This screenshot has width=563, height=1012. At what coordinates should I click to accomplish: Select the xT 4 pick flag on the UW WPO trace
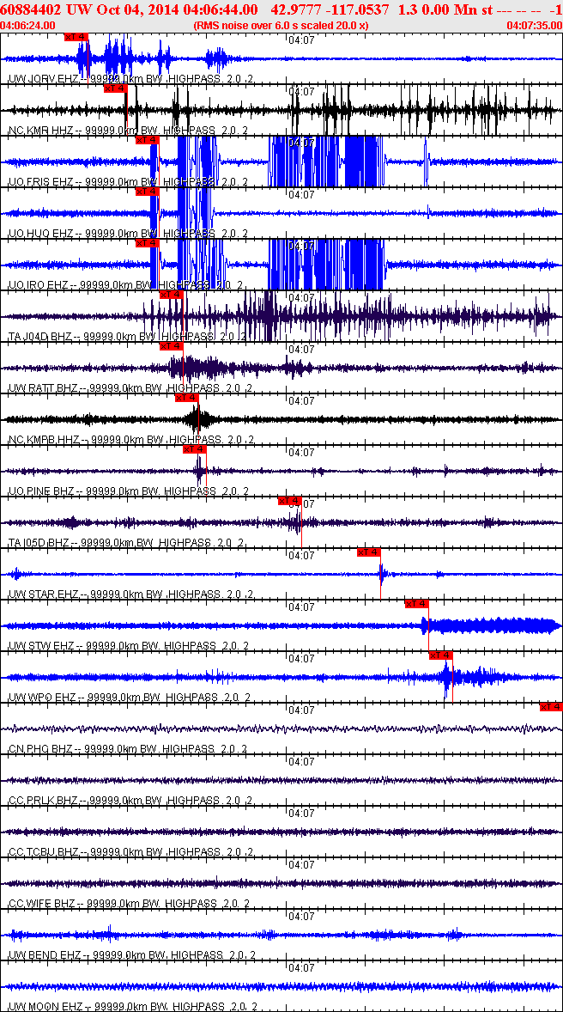tap(441, 655)
